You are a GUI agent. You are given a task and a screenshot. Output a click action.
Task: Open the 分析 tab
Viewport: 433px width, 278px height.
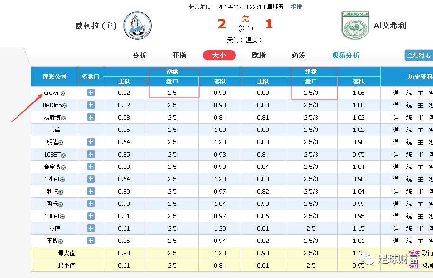point(139,56)
